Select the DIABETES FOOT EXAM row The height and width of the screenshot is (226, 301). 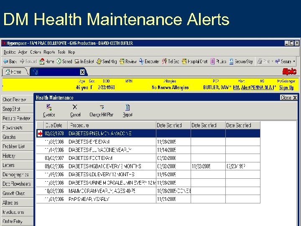click(x=148, y=158)
